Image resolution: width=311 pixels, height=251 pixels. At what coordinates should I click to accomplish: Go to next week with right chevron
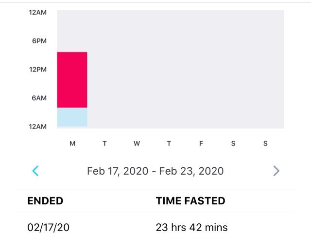(276, 171)
